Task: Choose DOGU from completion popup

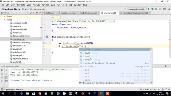Action: tap(115, 56)
